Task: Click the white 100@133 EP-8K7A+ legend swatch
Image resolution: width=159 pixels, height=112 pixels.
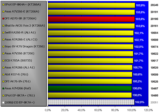Action: (x=3, y=103)
